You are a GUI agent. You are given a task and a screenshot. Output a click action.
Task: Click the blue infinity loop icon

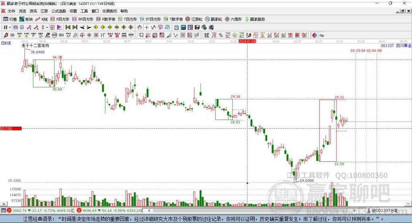tap(321, 35)
